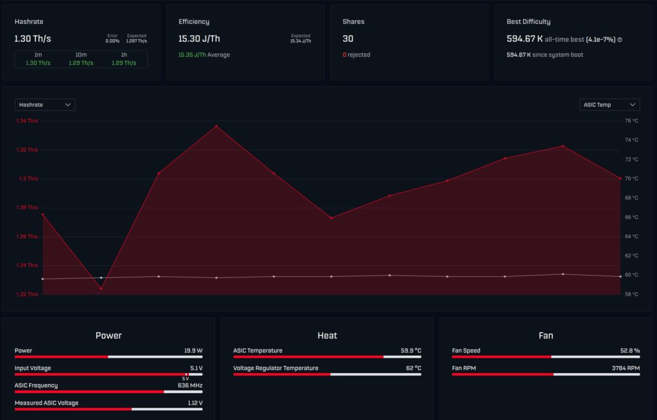657x420 pixels.
Task: Click the Voltage Regulator Temperature bar
Action: coord(327,374)
